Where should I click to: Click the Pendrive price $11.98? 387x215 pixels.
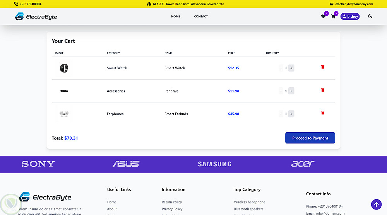coord(233,91)
